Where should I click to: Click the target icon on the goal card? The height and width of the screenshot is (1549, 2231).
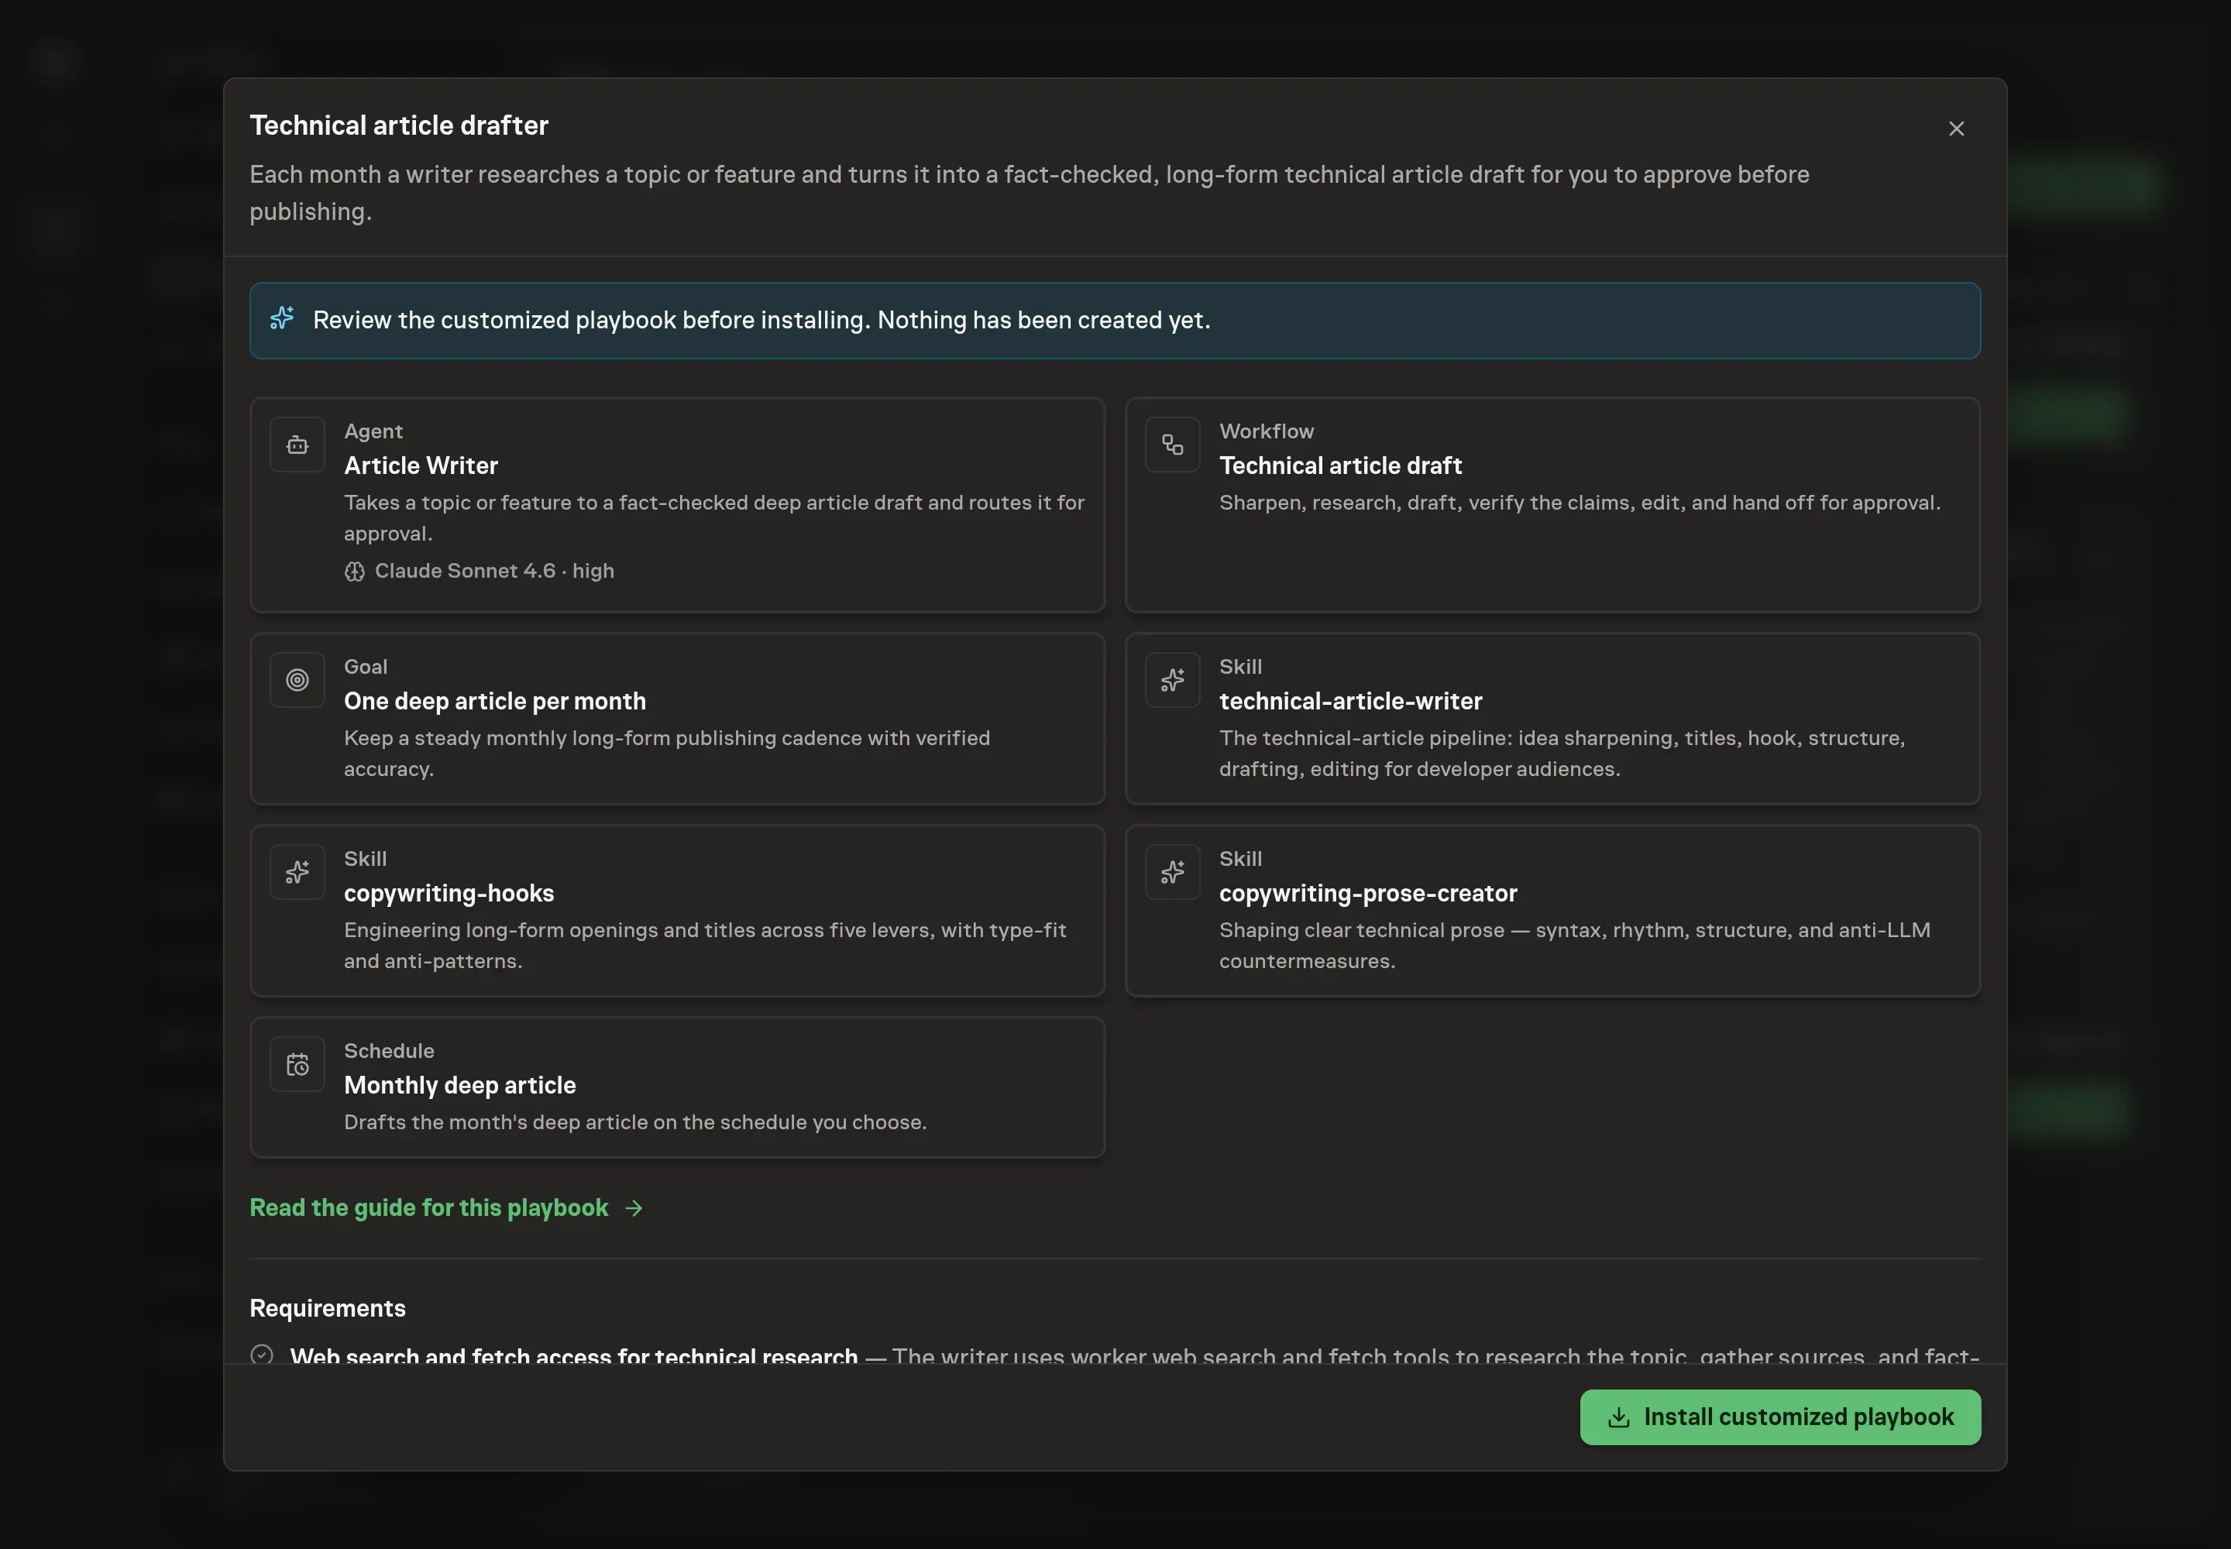[x=297, y=679]
